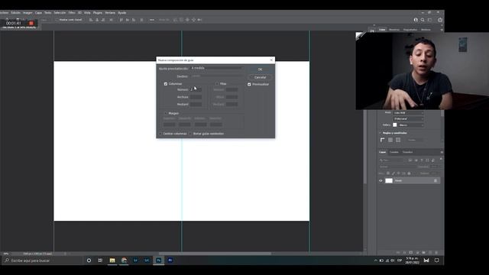Open the 8 bits/canal dropdown
The height and width of the screenshot is (275, 489).
[408, 119]
